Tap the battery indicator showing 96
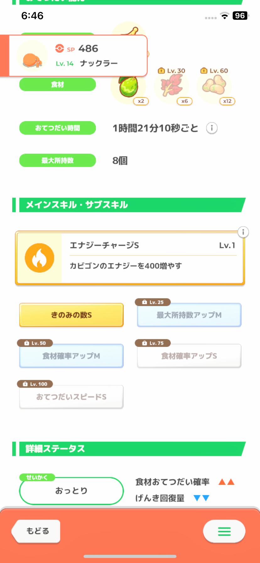The width and height of the screenshot is (260, 563). point(240,16)
